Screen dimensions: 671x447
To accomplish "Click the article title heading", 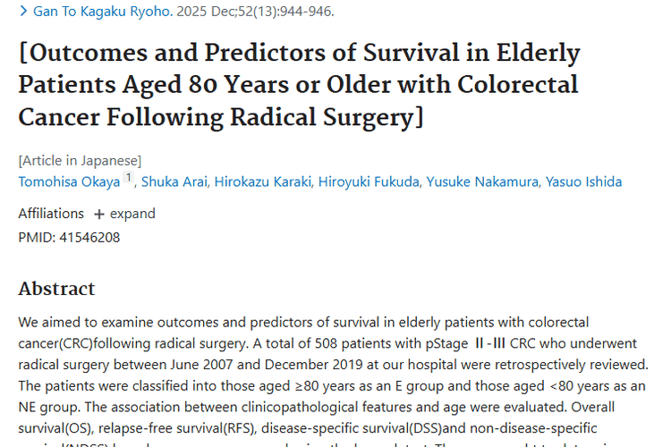I will coord(299,85).
